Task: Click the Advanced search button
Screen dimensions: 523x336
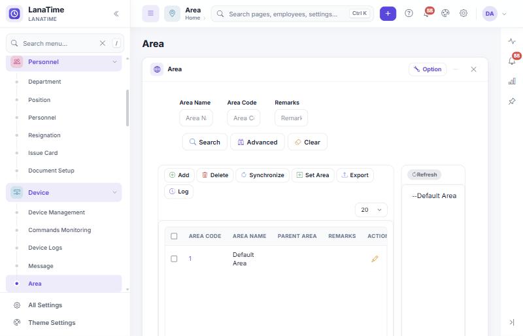Action: click(x=258, y=142)
